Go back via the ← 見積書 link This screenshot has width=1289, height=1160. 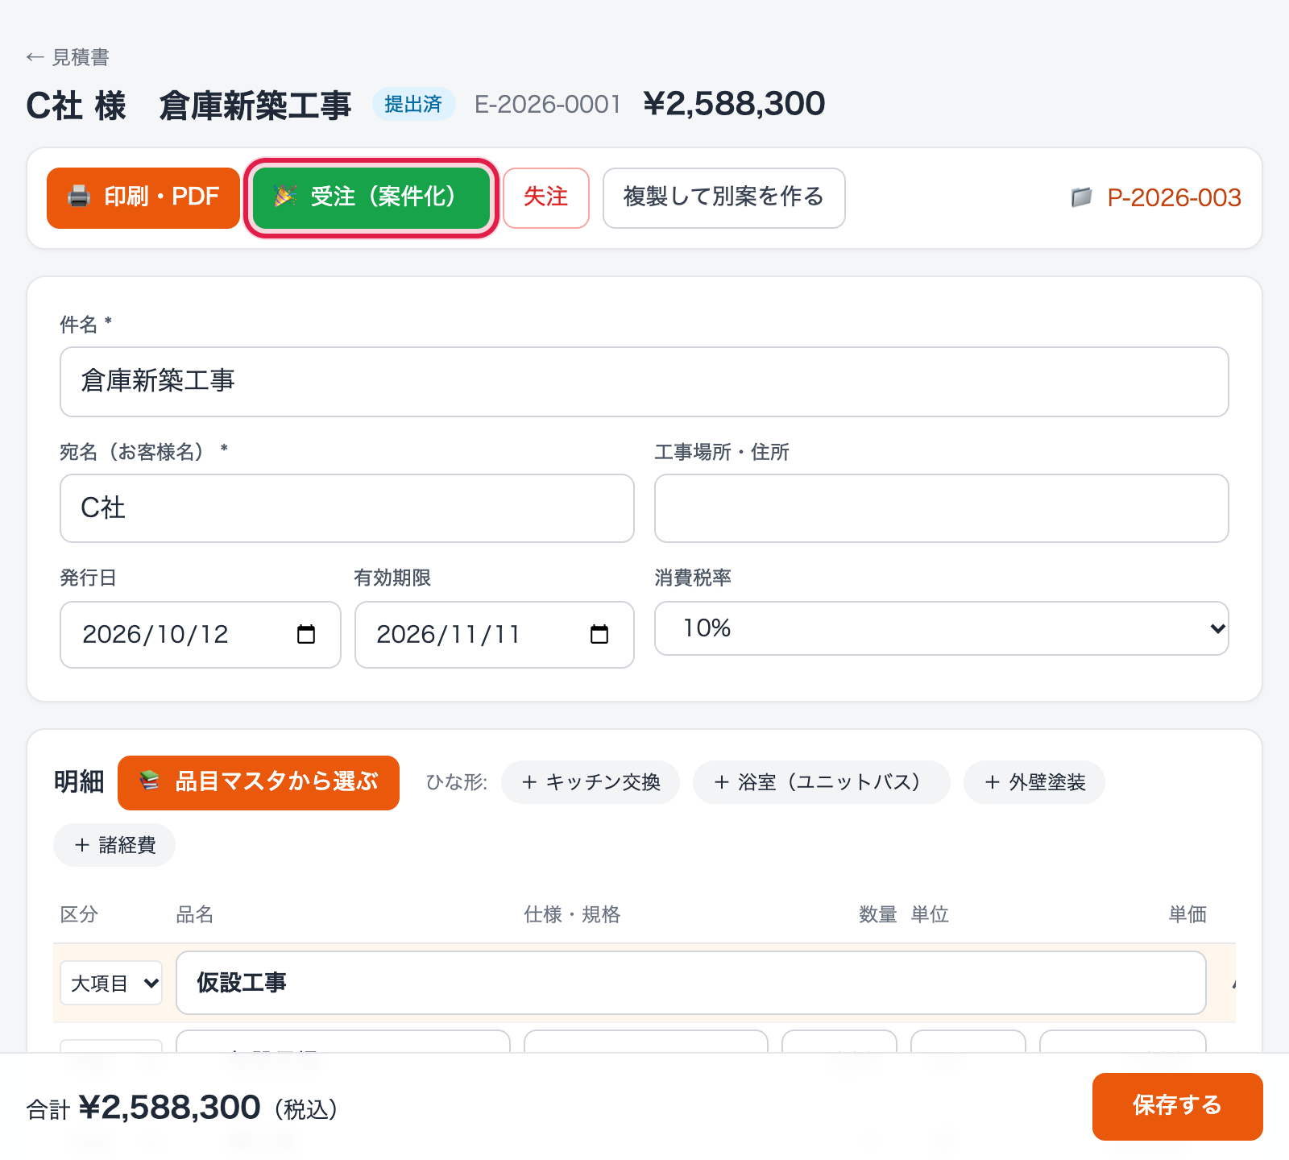(68, 57)
